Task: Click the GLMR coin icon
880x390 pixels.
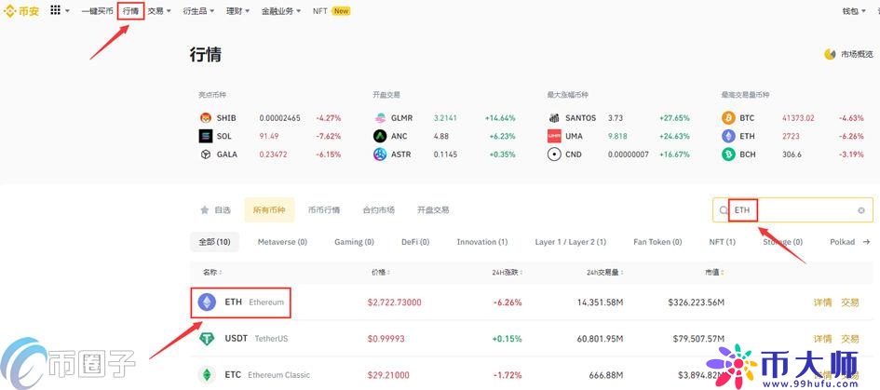Action: [x=380, y=118]
